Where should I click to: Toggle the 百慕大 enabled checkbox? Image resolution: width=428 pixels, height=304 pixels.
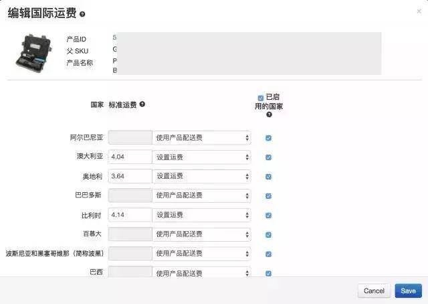269,234
